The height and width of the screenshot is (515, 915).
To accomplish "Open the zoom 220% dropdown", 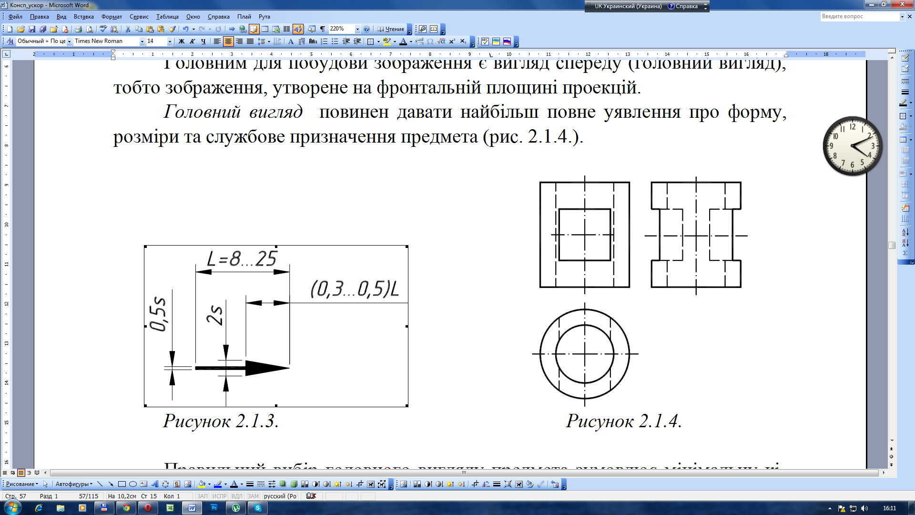I will 357,29.
